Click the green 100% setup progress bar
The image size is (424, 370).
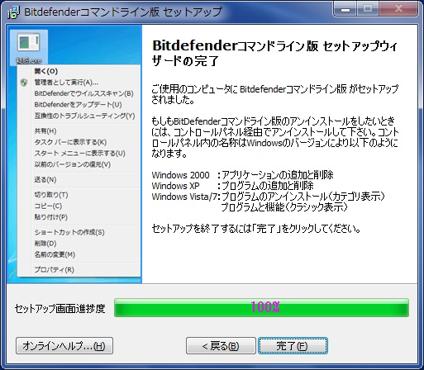(x=261, y=307)
